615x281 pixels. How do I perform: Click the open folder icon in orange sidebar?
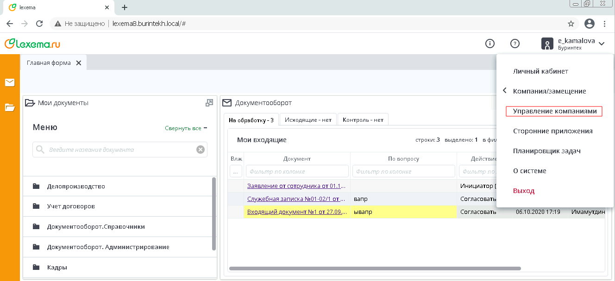(10, 107)
